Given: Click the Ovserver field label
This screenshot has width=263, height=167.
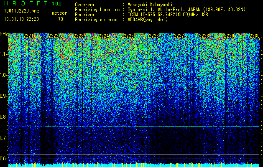Looking at the screenshot, I should click(85, 5).
